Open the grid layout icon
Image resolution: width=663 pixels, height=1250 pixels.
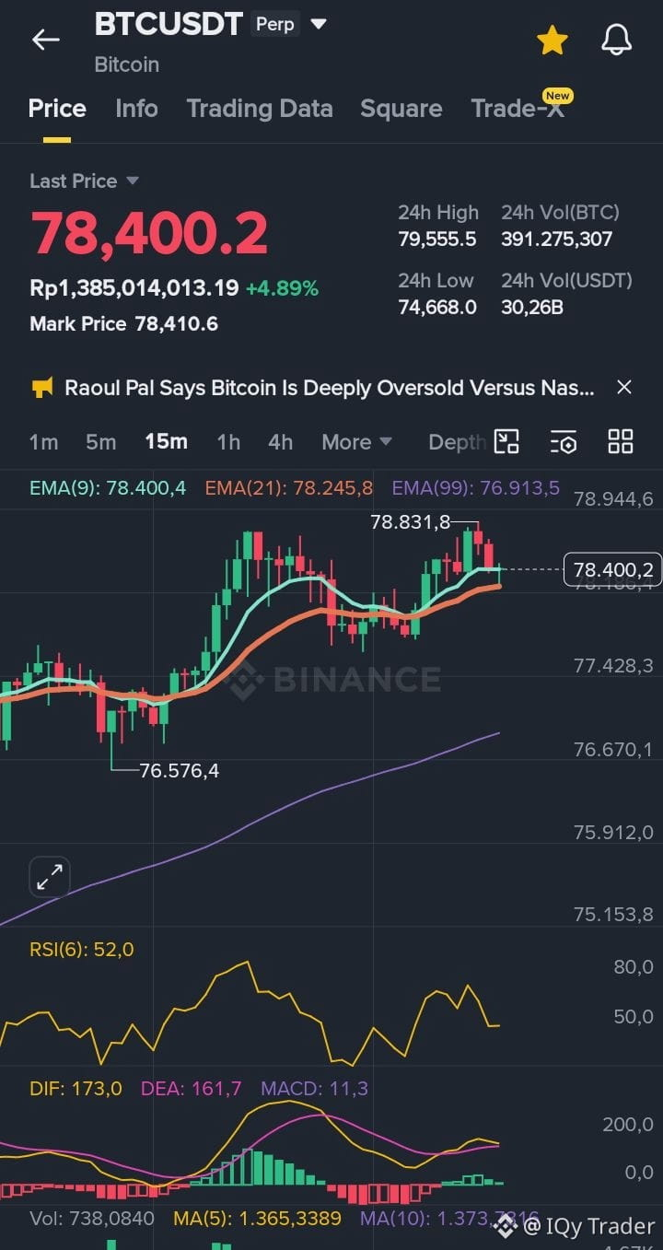click(x=621, y=442)
